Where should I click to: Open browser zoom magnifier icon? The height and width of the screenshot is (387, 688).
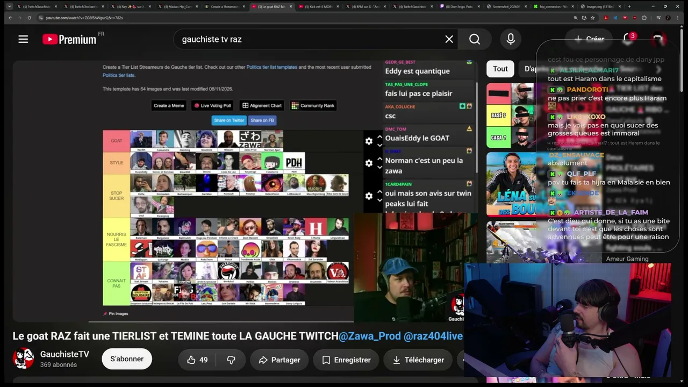(576, 18)
